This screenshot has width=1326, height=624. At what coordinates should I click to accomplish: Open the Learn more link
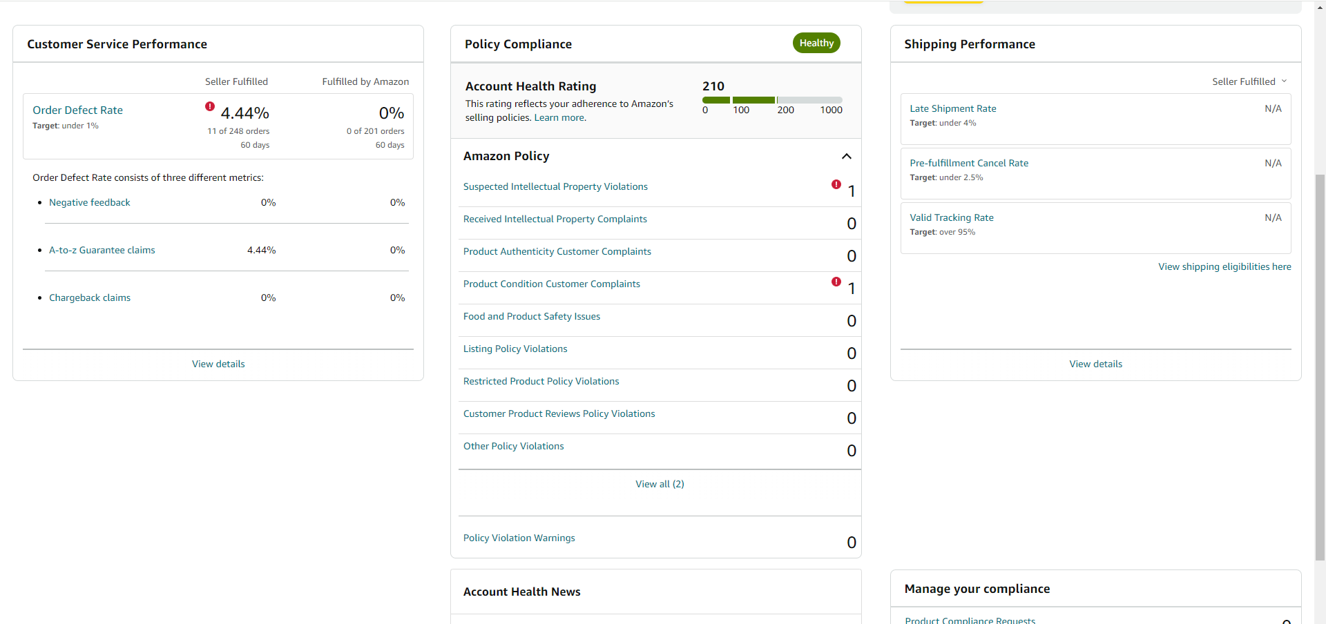[559, 117]
